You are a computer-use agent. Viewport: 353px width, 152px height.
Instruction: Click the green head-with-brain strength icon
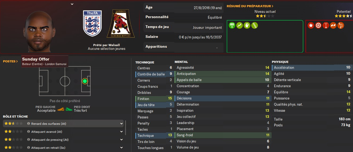[247, 26]
